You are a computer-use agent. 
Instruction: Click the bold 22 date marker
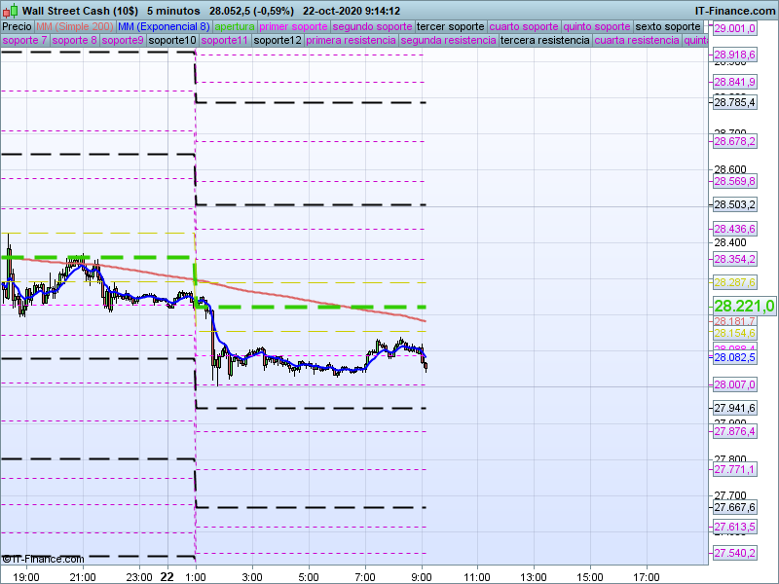tap(167, 576)
